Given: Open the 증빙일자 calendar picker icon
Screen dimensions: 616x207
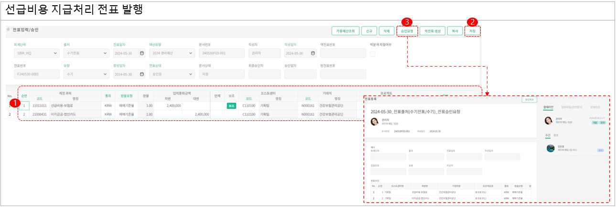Looking at the screenshot, I should (x=142, y=74).
